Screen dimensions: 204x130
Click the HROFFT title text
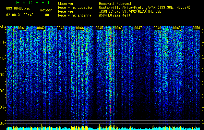pos(33,3)
